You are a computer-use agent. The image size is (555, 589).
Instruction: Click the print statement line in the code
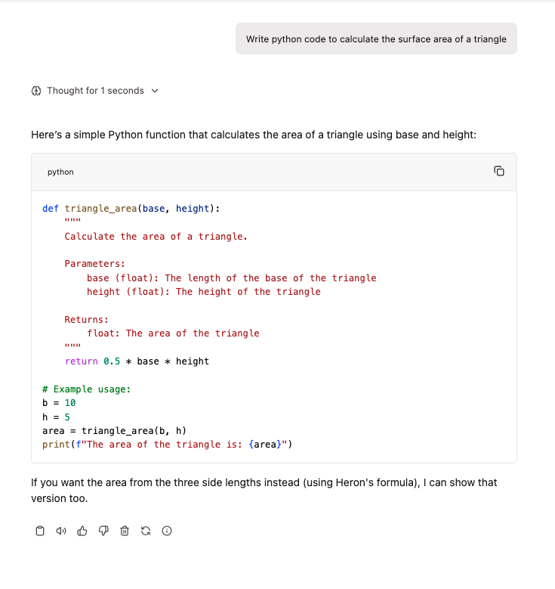click(167, 445)
